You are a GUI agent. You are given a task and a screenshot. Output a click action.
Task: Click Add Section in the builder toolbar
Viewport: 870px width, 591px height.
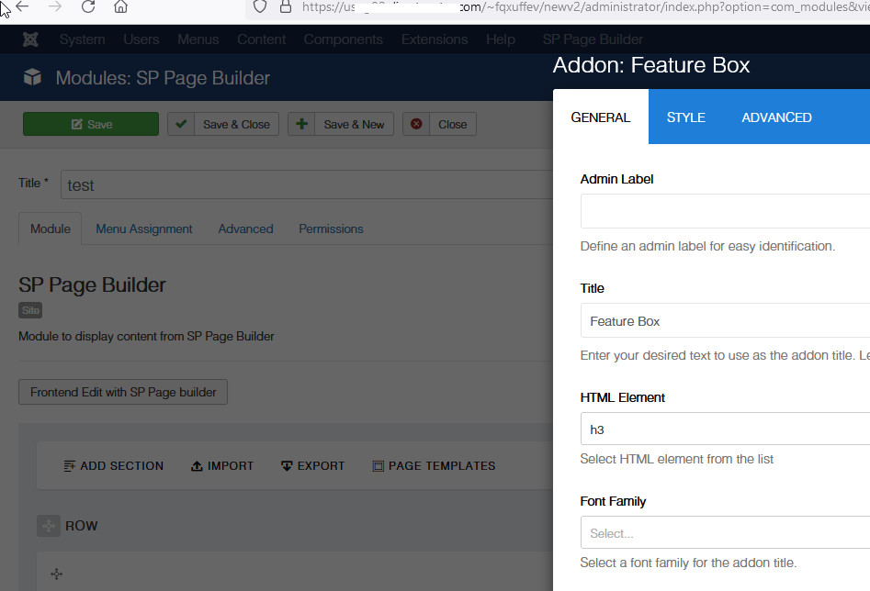113,466
